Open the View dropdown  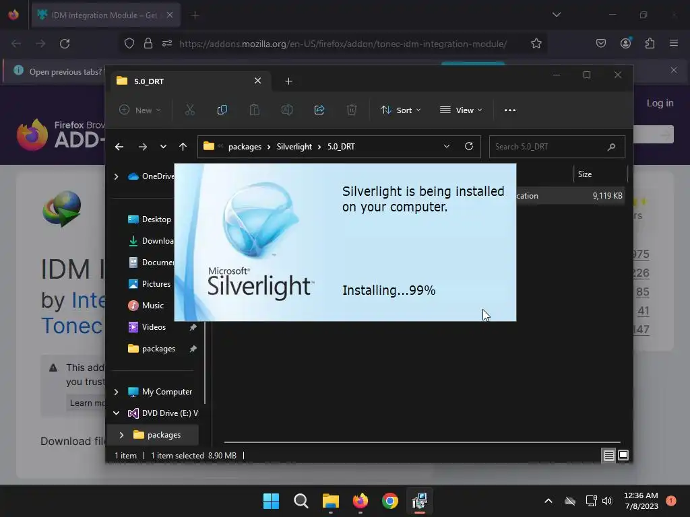coord(461,110)
